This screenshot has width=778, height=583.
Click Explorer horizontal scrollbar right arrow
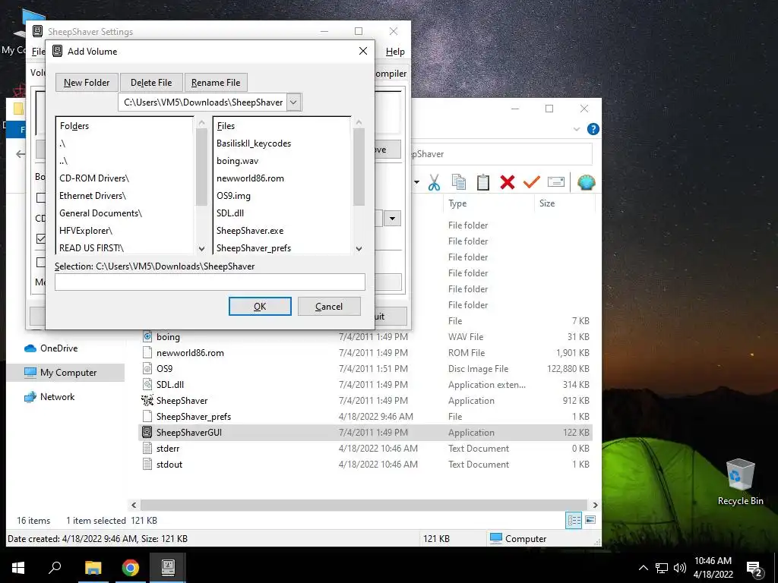coord(595,505)
